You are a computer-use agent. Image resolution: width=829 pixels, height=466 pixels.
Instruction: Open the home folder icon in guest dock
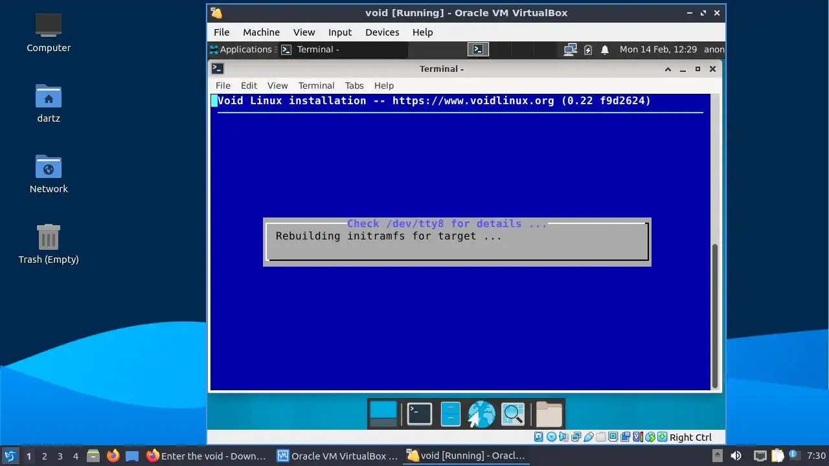(x=549, y=414)
